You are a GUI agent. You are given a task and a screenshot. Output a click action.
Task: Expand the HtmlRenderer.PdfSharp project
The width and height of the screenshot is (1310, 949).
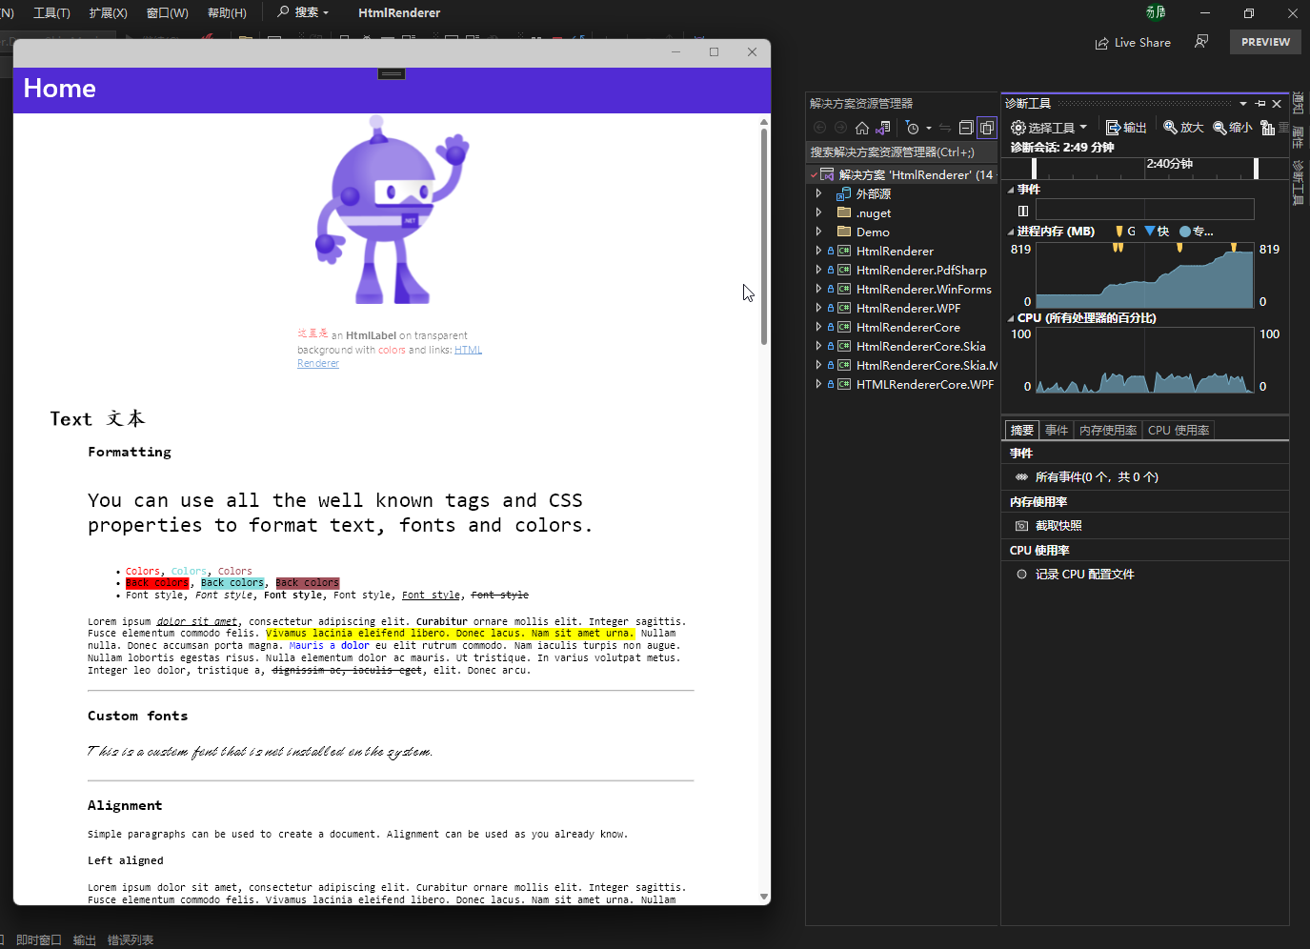click(x=818, y=270)
